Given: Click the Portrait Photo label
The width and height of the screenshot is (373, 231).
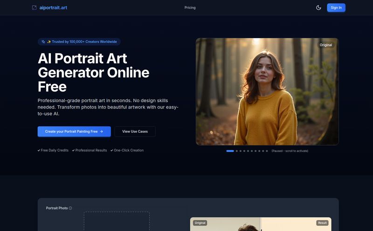Looking at the screenshot, I should pos(57,208).
